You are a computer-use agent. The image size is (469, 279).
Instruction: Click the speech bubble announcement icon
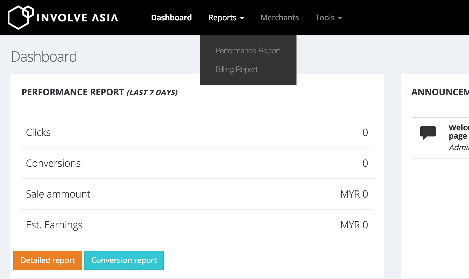point(428,133)
